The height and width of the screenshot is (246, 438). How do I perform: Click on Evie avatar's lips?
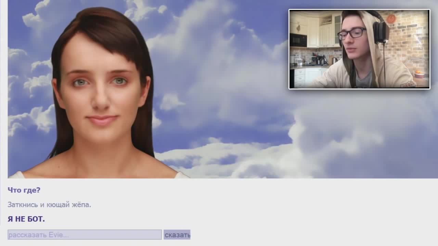102,120
